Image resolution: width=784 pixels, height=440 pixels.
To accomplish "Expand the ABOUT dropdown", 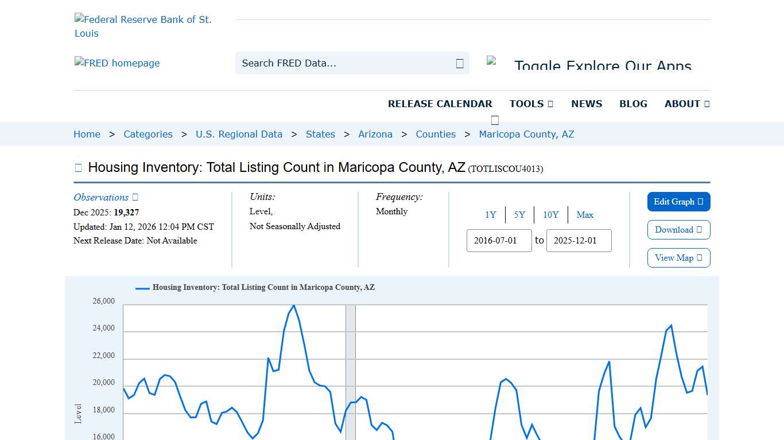I will 686,104.
